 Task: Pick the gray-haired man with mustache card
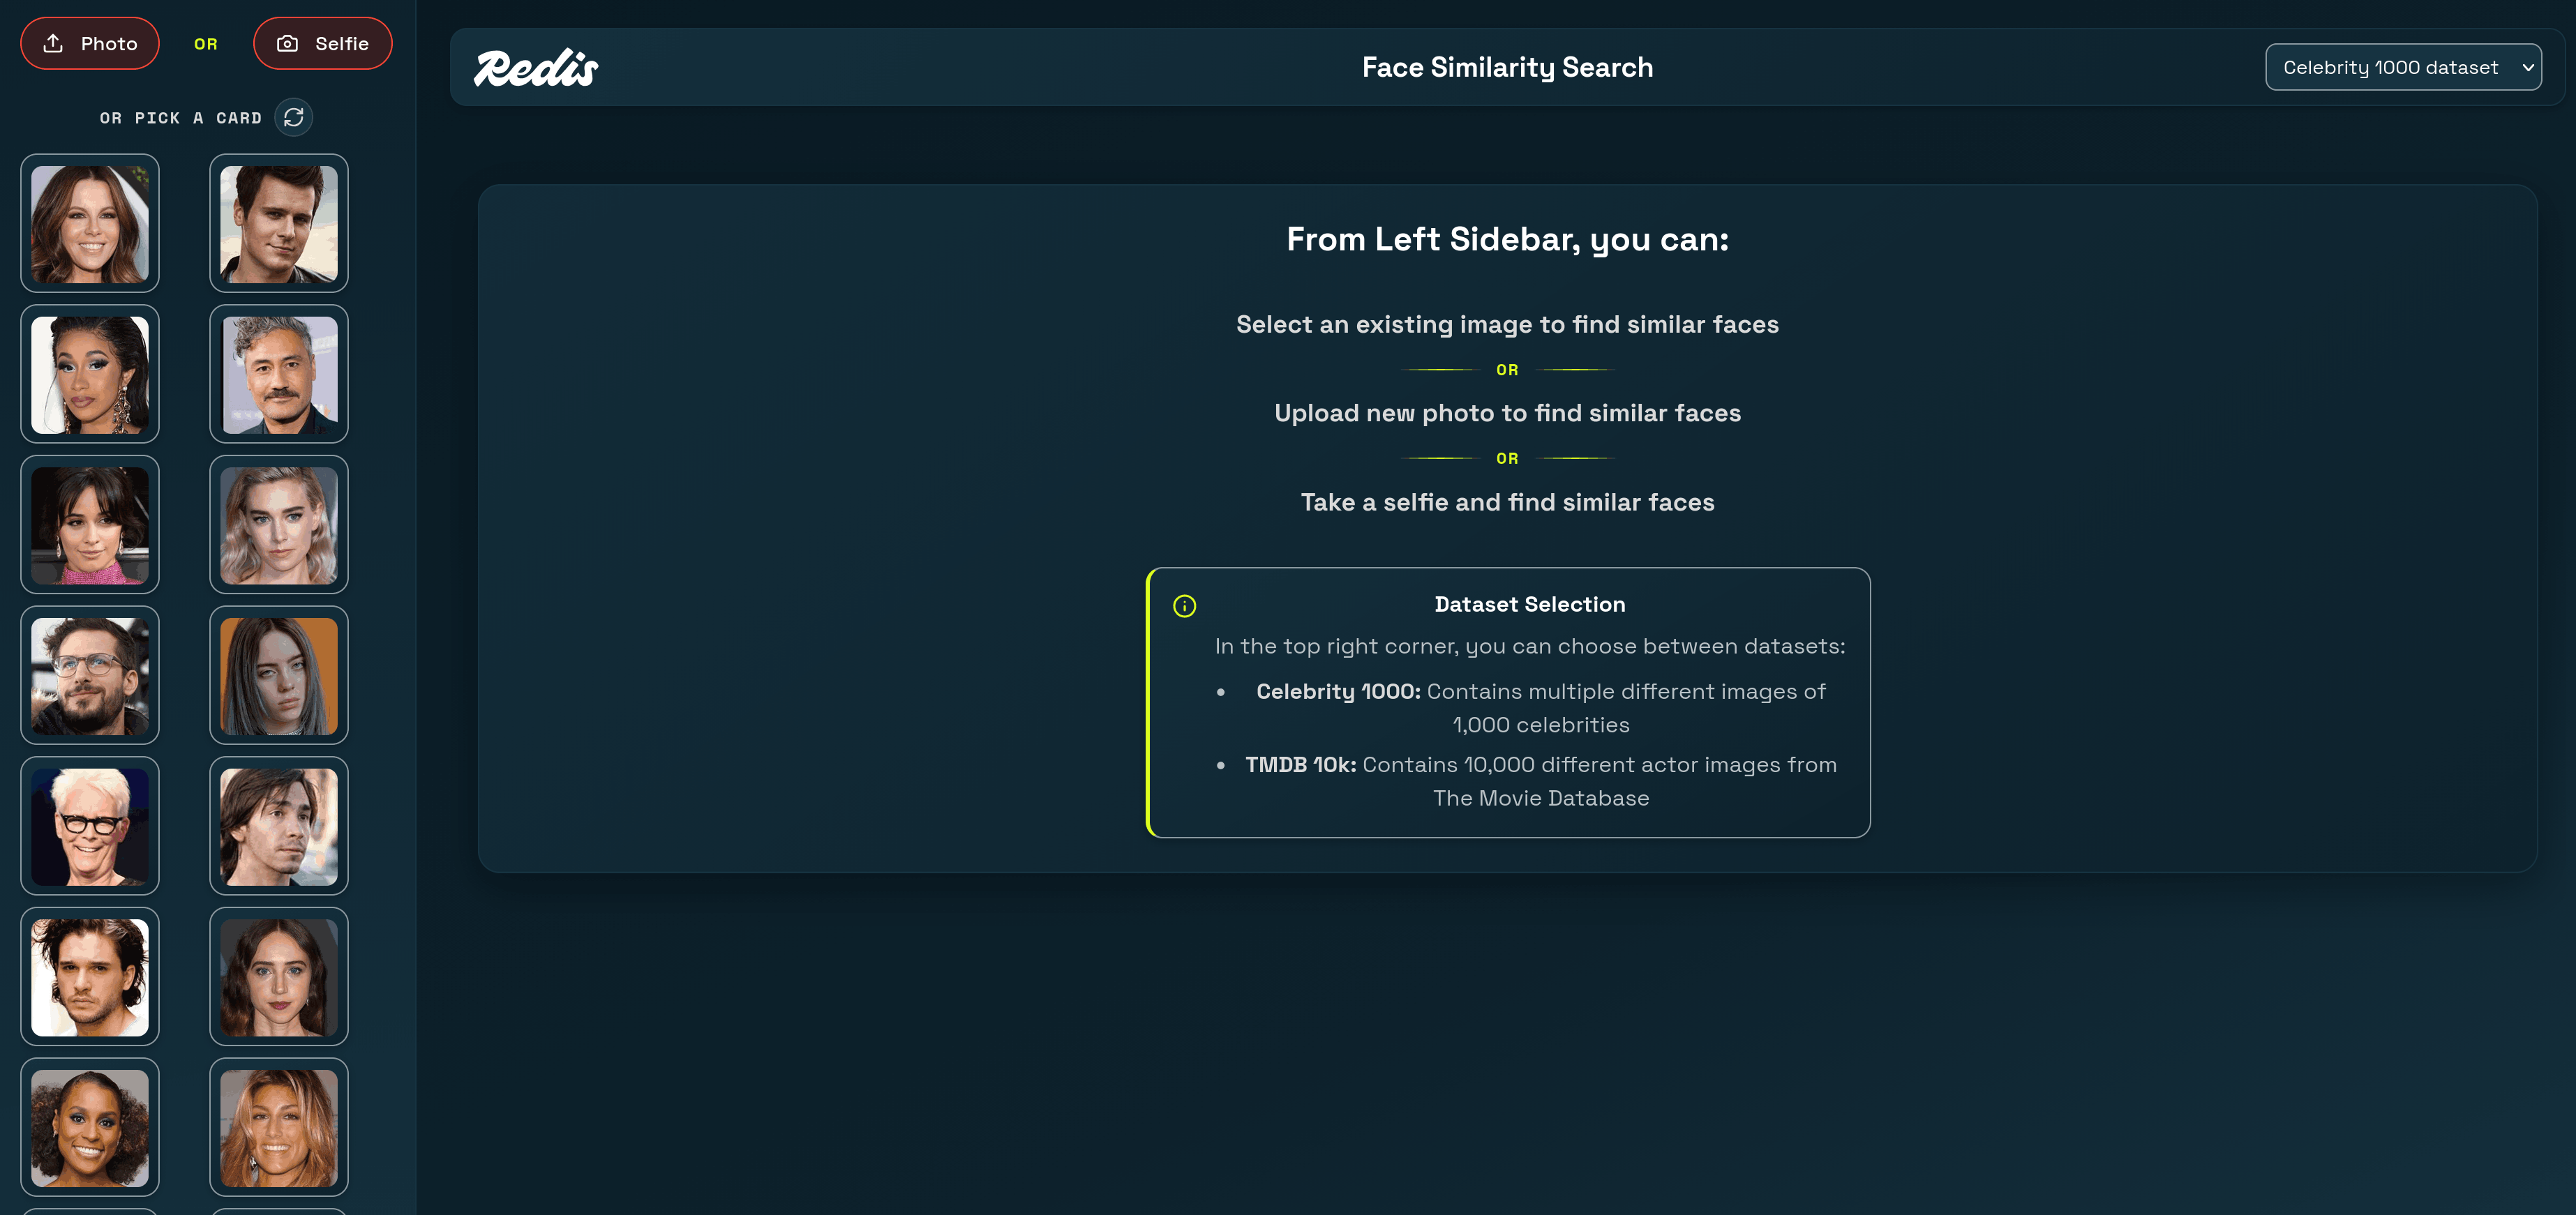coord(278,374)
